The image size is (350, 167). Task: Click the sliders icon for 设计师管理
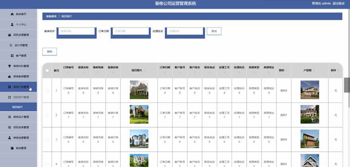coord(11,45)
